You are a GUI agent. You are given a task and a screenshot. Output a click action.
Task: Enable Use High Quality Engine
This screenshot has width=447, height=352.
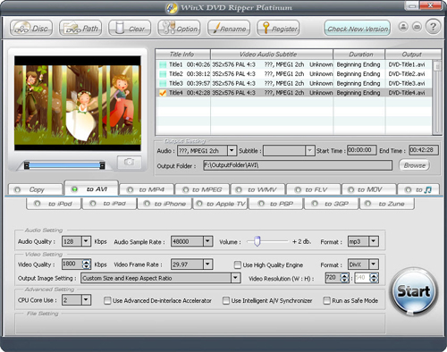pos(238,264)
